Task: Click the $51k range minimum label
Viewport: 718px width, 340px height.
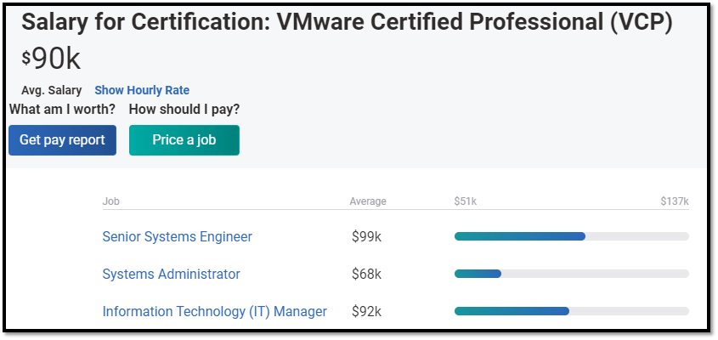Action: tap(466, 201)
